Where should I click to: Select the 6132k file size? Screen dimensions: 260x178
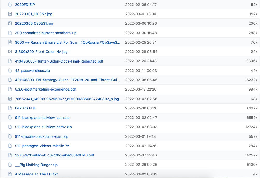pos(252,108)
